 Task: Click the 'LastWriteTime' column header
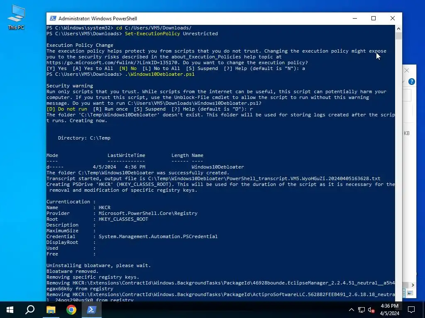click(126, 155)
